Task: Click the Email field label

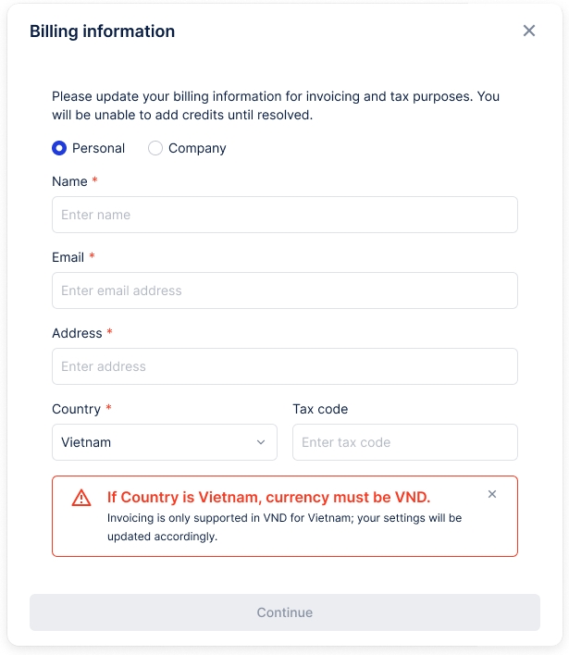Action: (68, 257)
